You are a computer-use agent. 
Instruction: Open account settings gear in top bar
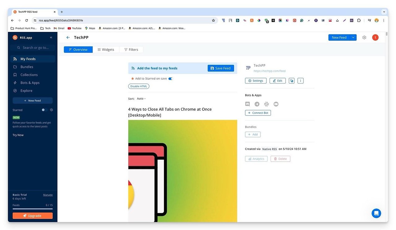[x=364, y=38]
